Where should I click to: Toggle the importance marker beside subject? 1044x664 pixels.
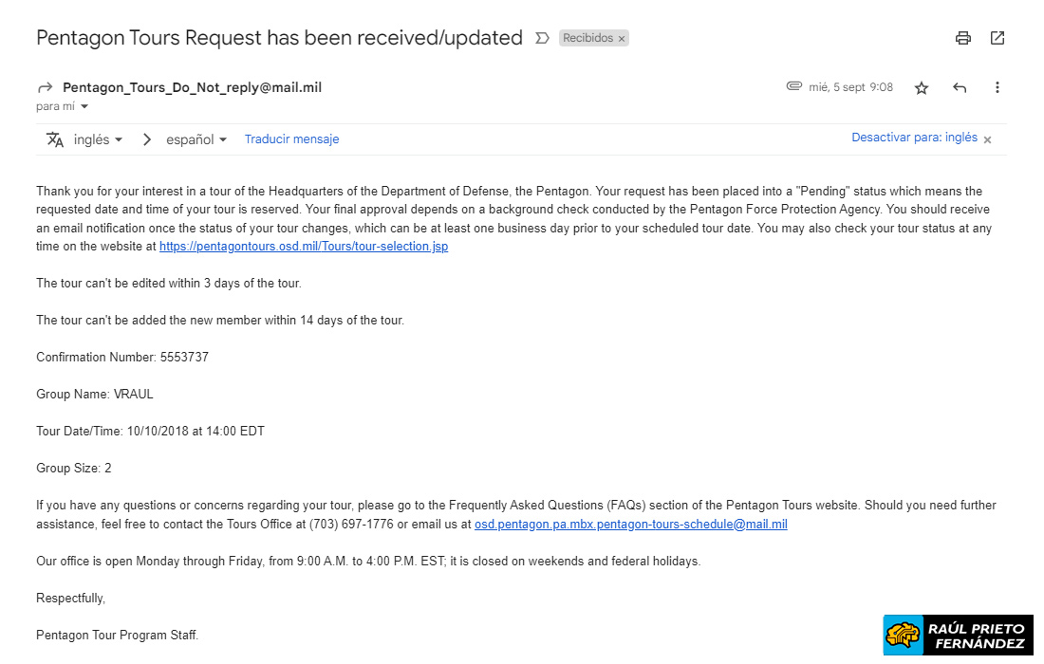pyautogui.click(x=543, y=38)
